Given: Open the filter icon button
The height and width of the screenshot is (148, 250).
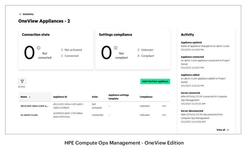Looking at the screenshot, I should (22, 81).
